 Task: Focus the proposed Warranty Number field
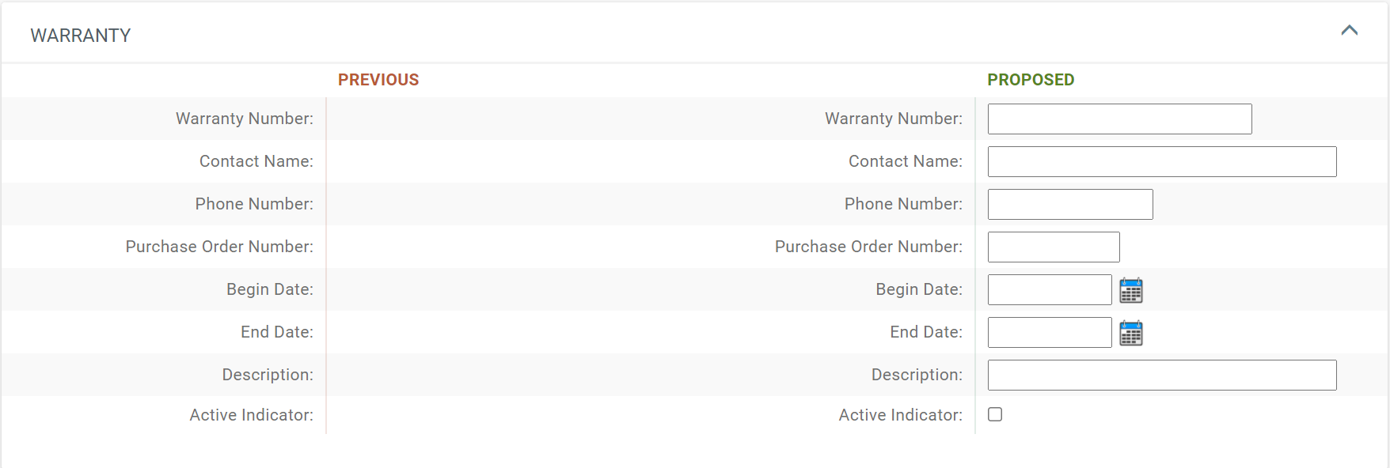pos(1119,119)
